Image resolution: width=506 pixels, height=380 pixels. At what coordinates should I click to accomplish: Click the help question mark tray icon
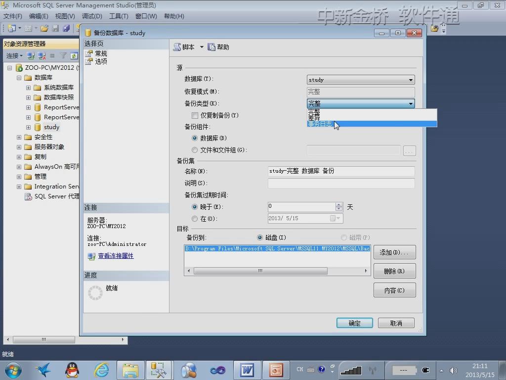pos(321,369)
